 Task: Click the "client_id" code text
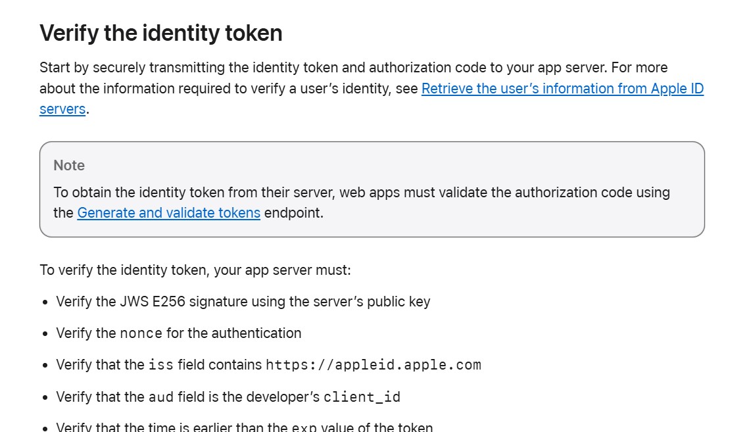point(362,397)
